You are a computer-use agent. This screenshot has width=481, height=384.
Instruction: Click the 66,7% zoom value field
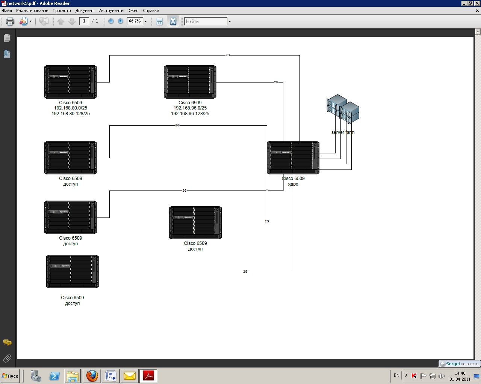pyautogui.click(x=135, y=21)
